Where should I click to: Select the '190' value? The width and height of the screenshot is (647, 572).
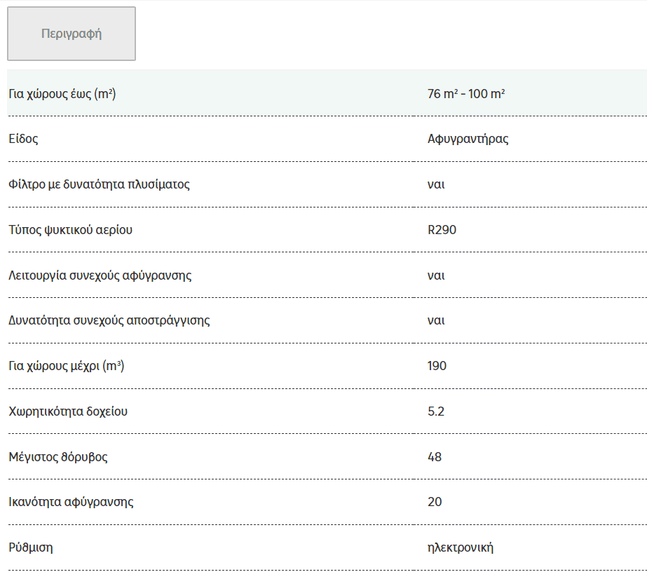tap(437, 366)
